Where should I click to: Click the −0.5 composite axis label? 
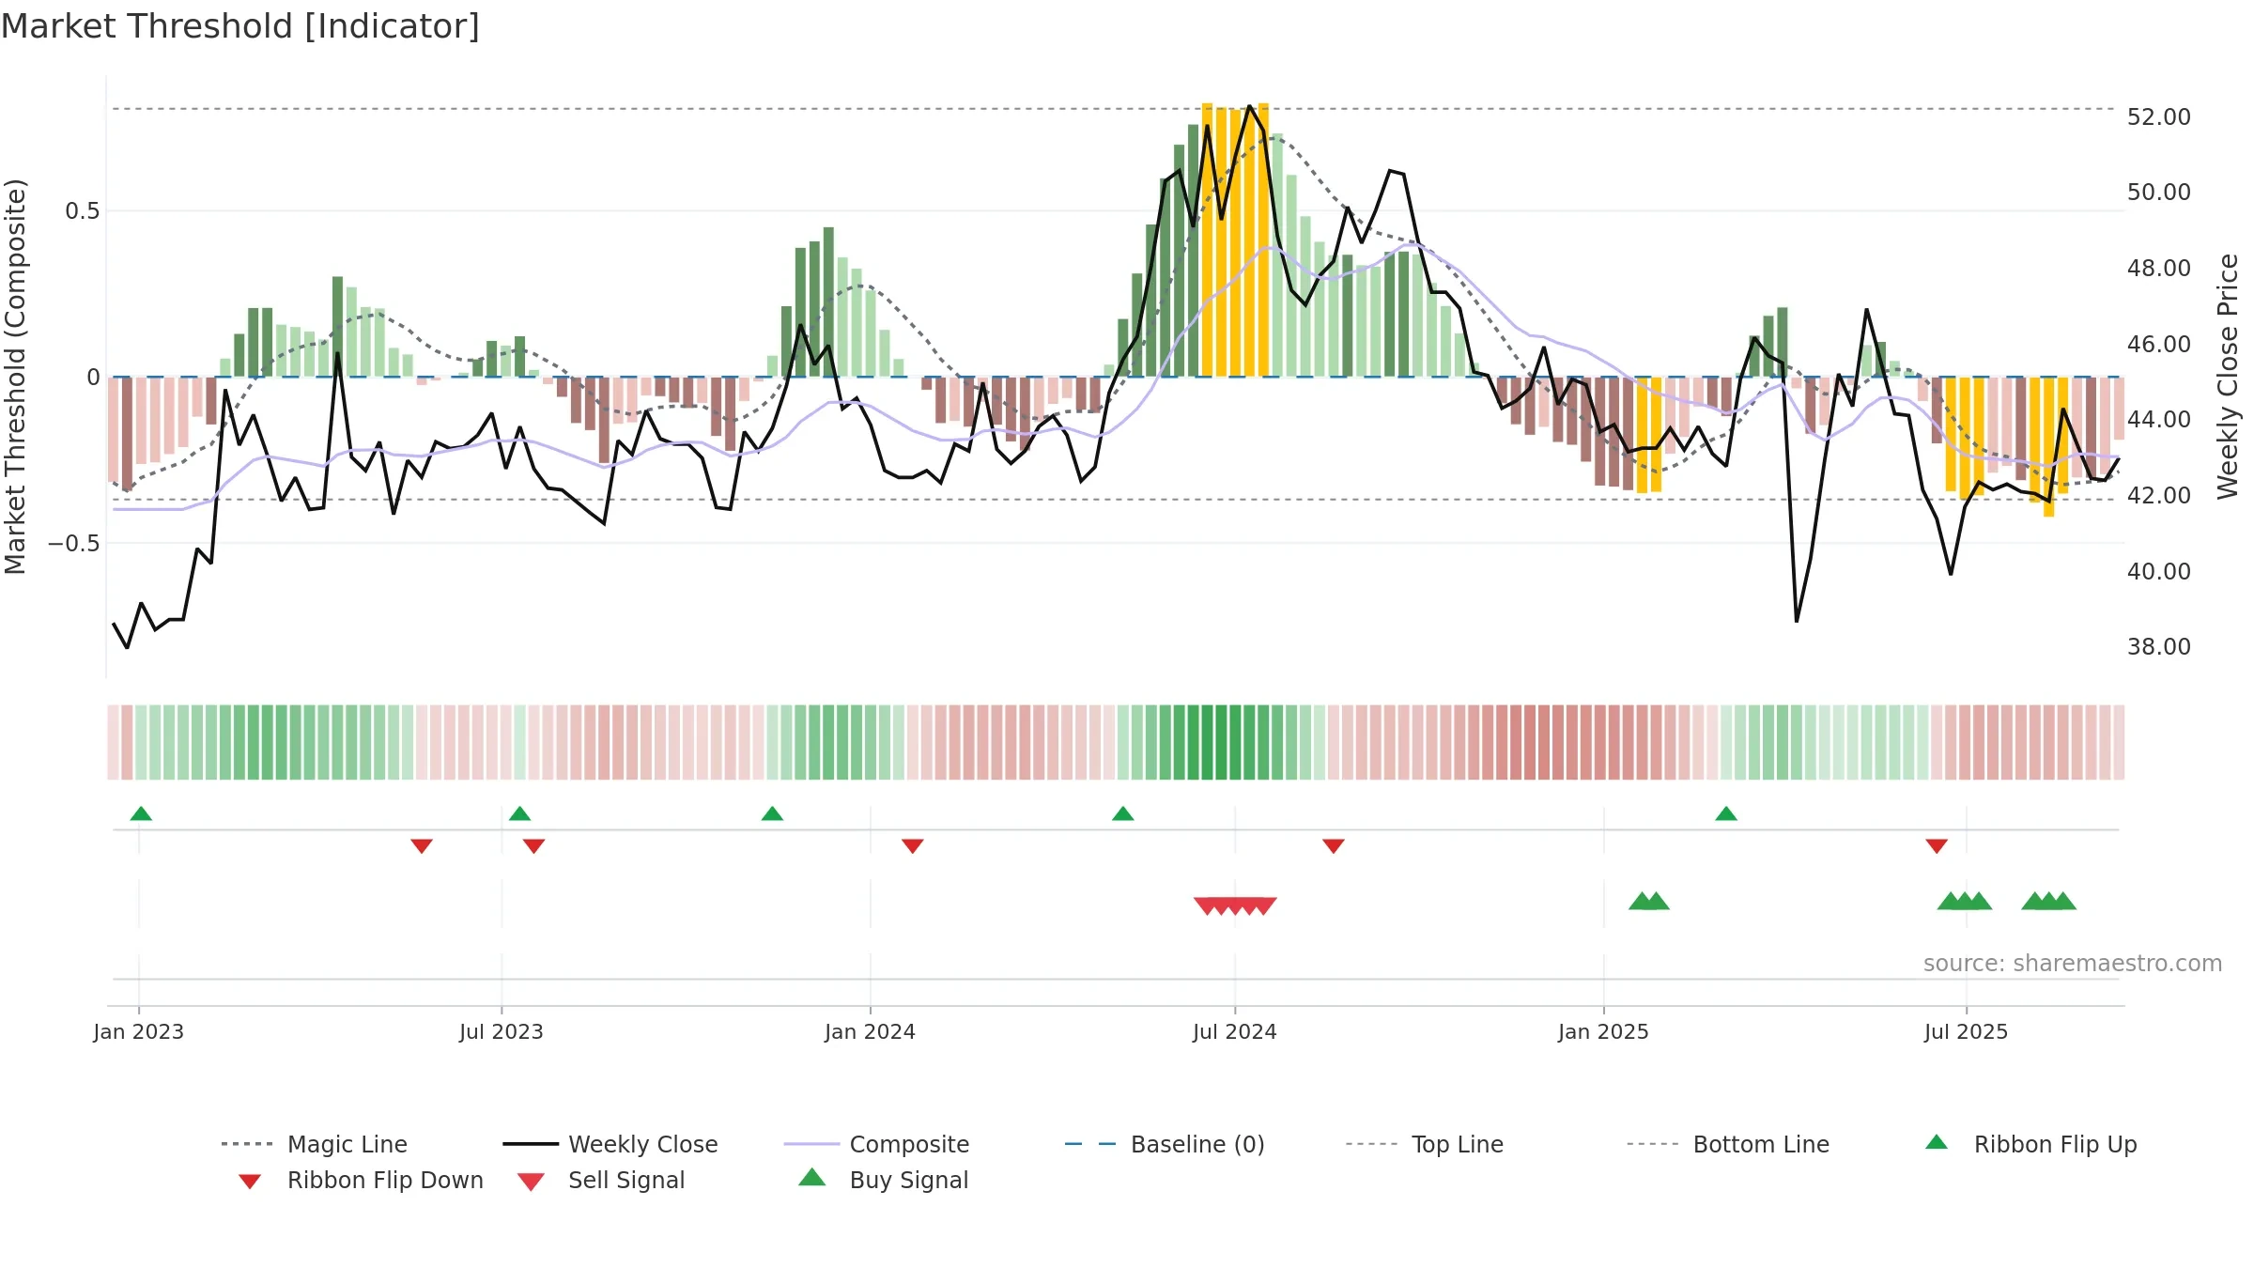coord(73,543)
